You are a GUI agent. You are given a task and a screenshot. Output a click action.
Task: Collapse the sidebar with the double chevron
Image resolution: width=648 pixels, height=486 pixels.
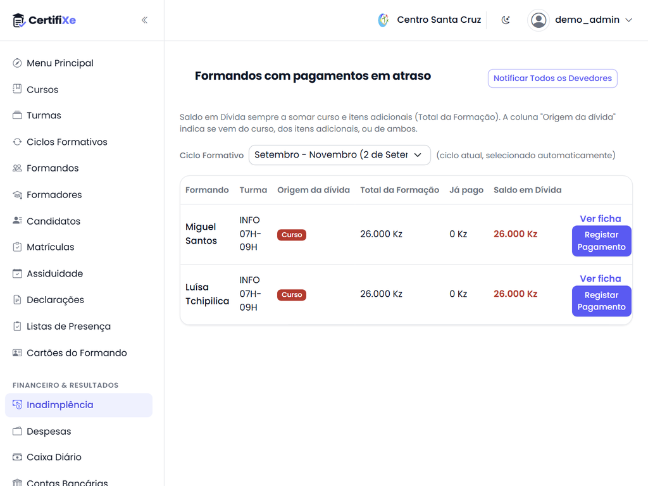pos(144,20)
